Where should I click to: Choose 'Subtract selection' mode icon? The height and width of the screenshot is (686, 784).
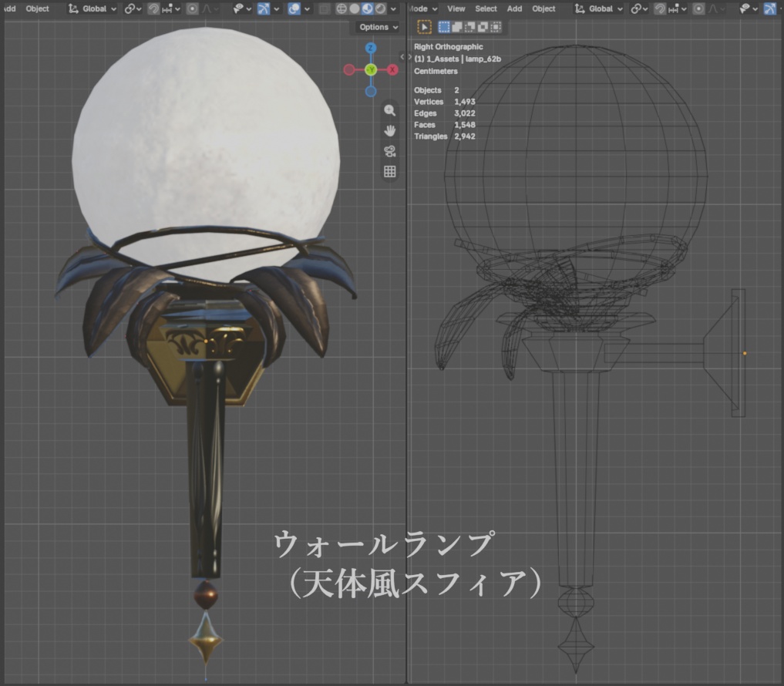[470, 27]
